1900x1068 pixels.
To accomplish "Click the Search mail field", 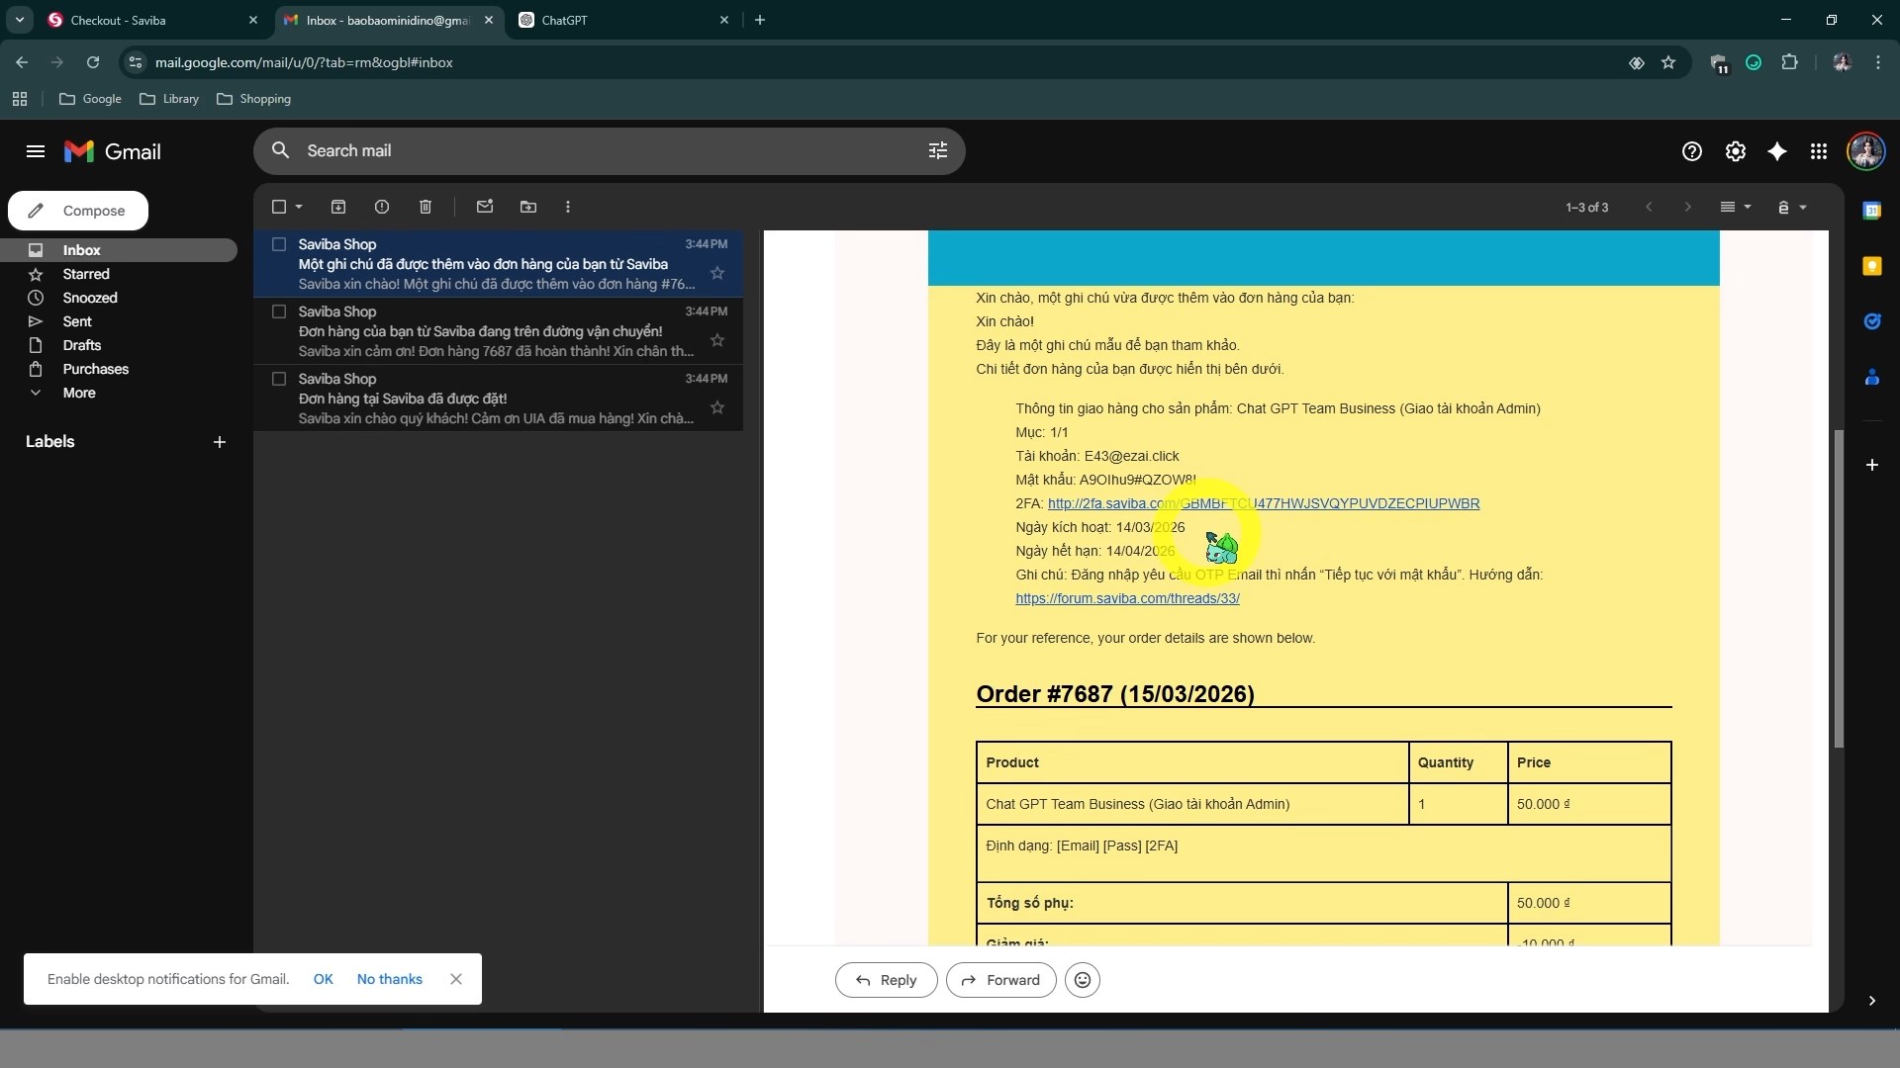I will 609,150.
